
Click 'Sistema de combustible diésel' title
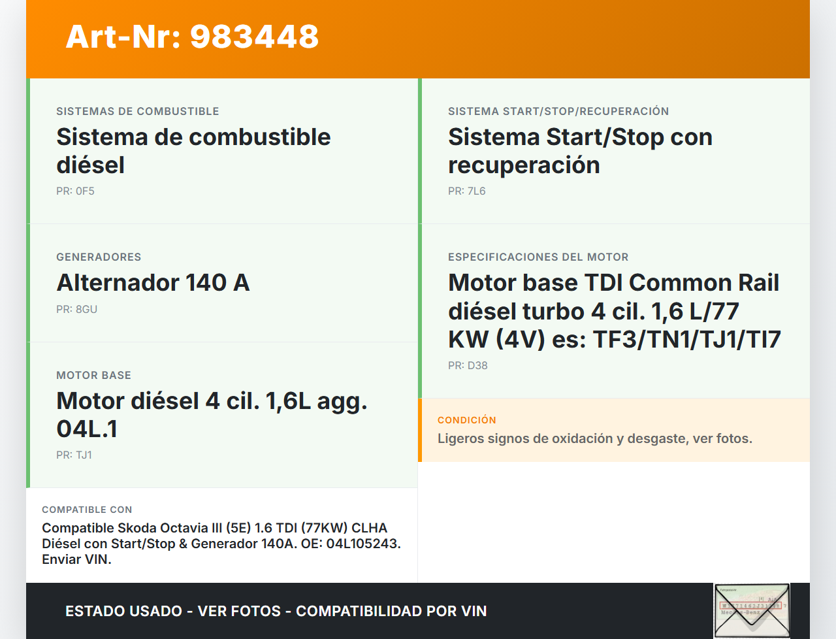(x=193, y=151)
